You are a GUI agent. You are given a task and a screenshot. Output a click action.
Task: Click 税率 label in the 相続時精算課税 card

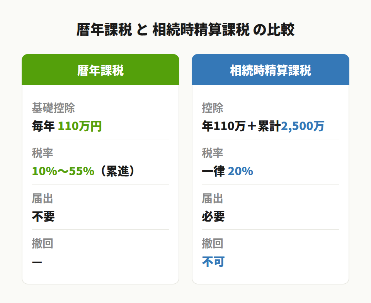(x=213, y=153)
